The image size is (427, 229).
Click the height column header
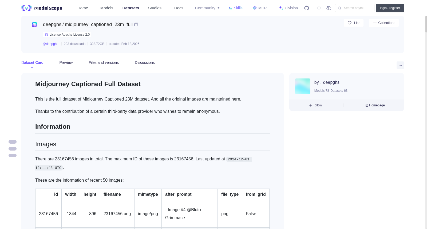[90, 194]
